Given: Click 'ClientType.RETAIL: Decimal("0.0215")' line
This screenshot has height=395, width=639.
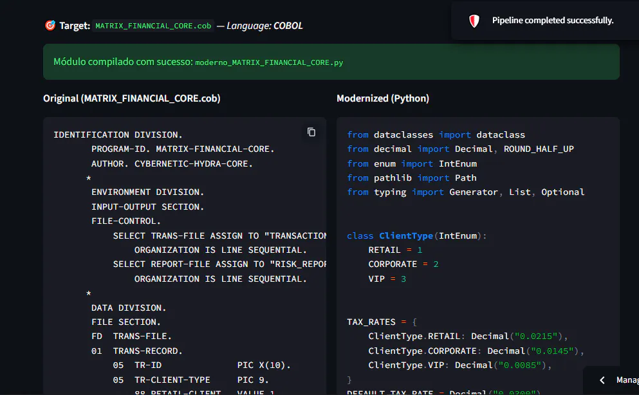Looking at the screenshot, I should tap(468, 336).
